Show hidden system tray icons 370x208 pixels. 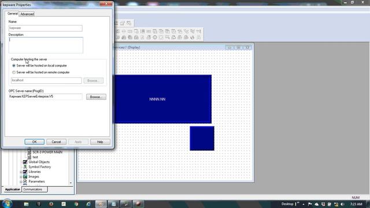pos(304,204)
